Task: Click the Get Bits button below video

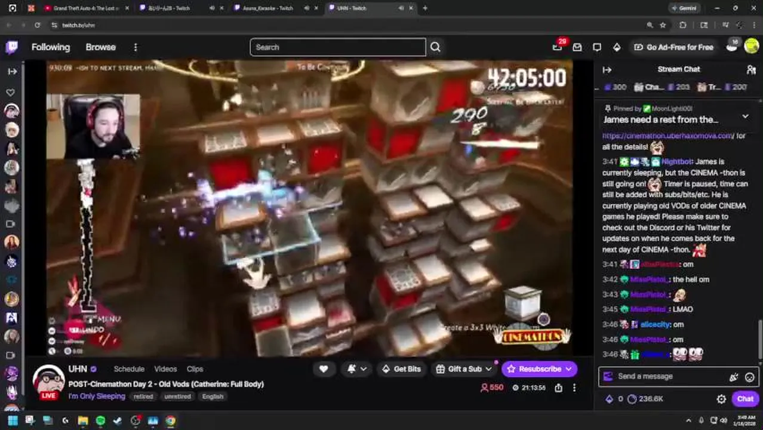Action: 401,369
